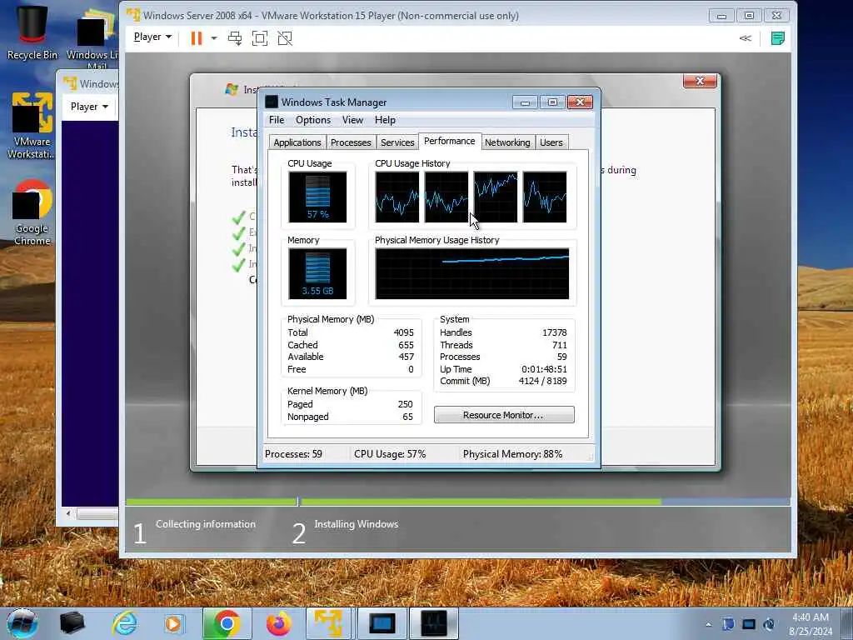Minimize the VMware Workstation Player window
Viewport: 853px width, 640px height.
722,16
